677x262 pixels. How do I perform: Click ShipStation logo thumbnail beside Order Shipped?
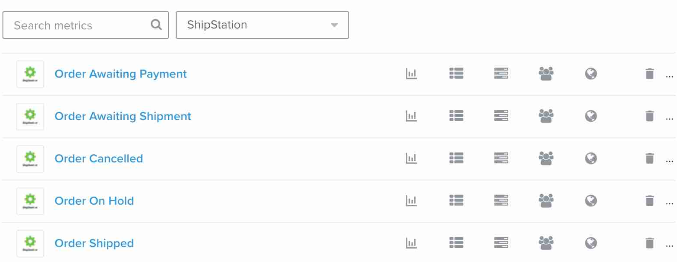click(x=30, y=243)
